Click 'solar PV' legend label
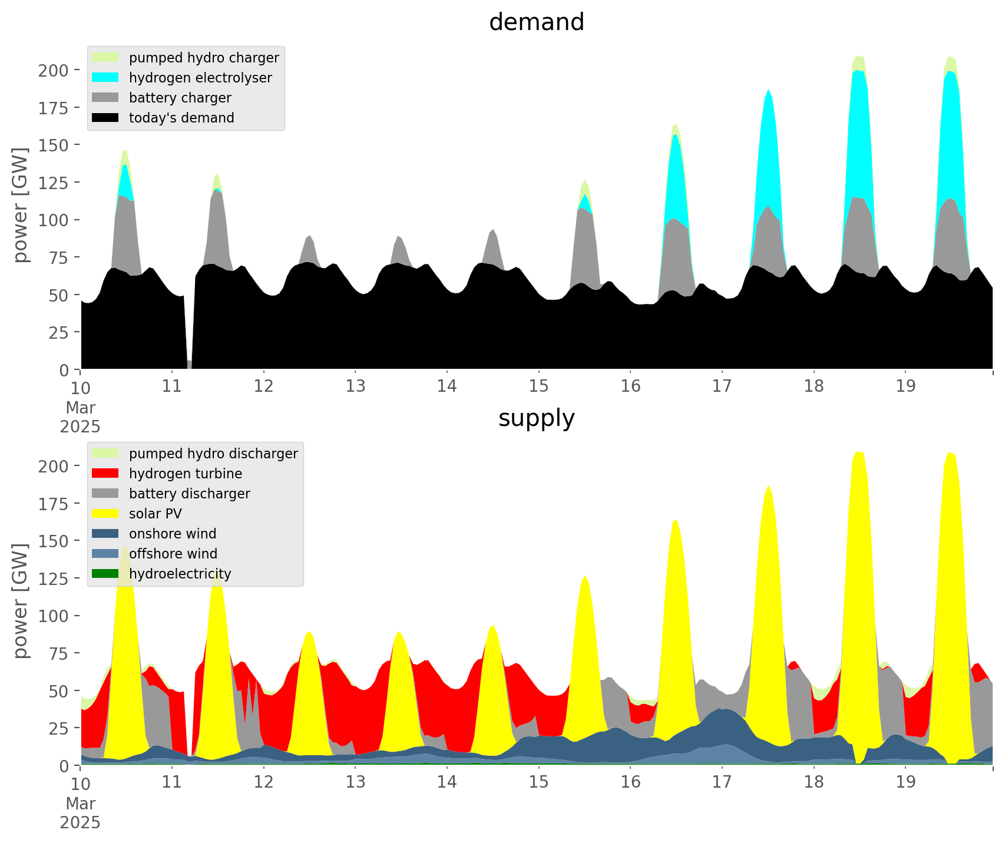The width and height of the screenshot is (1005, 843). (156, 514)
